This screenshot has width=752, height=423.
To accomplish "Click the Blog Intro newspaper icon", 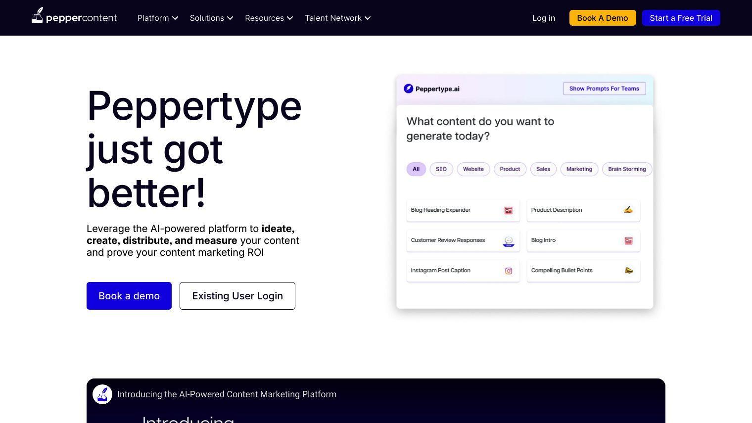I will click(628, 241).
